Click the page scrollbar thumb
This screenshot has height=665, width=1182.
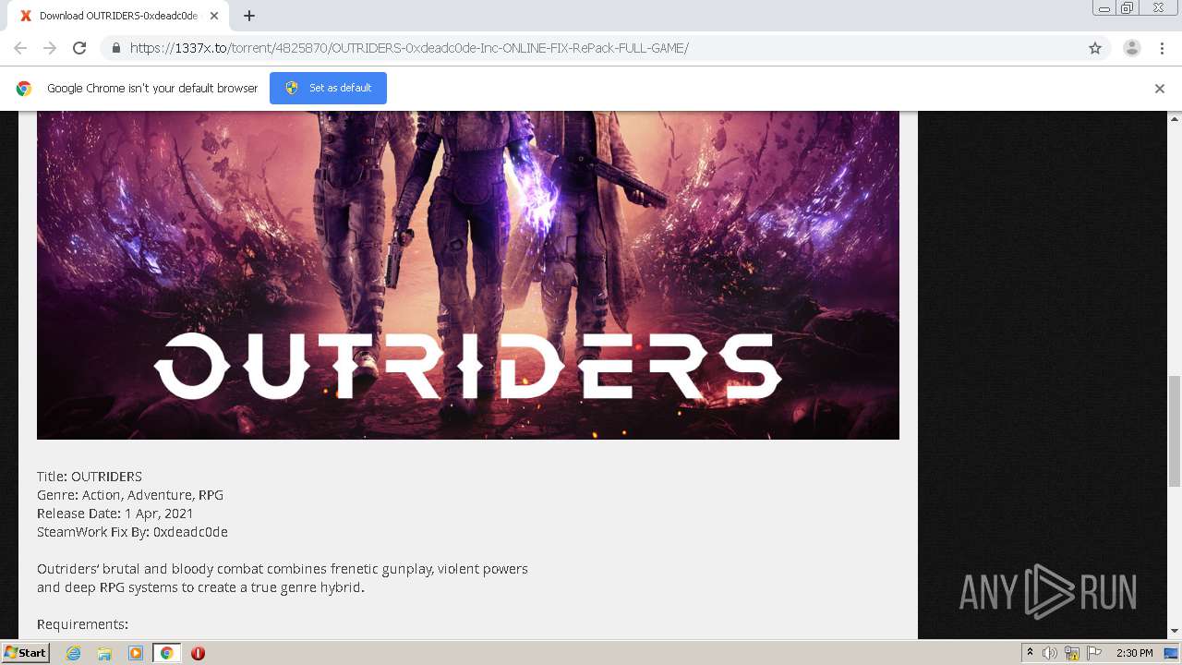[1175, 430]
